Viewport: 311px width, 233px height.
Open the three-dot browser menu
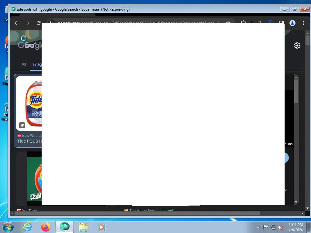point(303,23)
